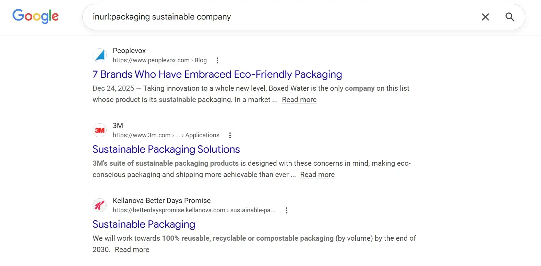Click Read more on the Kellanova snippet
This screenshot has height=266, width=541.
point(132,250)
